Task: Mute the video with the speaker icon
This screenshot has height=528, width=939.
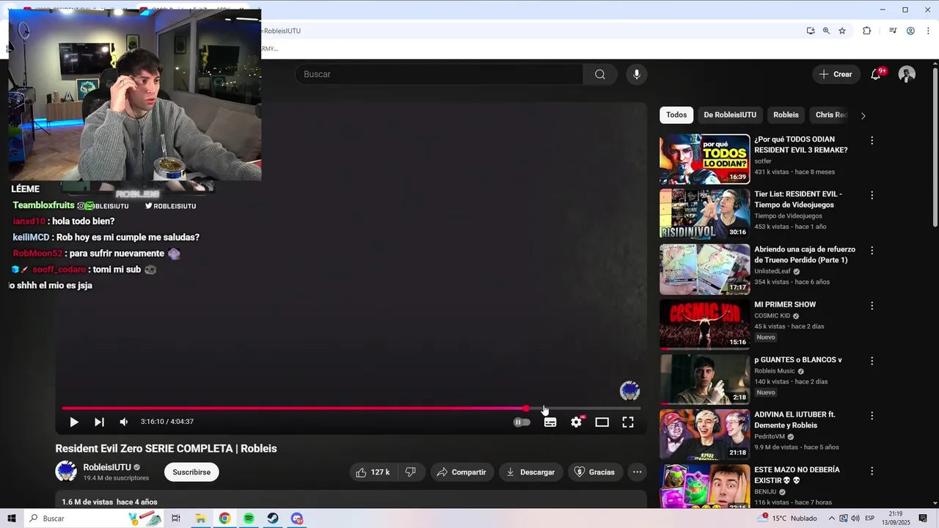Action: pos(124,422)
